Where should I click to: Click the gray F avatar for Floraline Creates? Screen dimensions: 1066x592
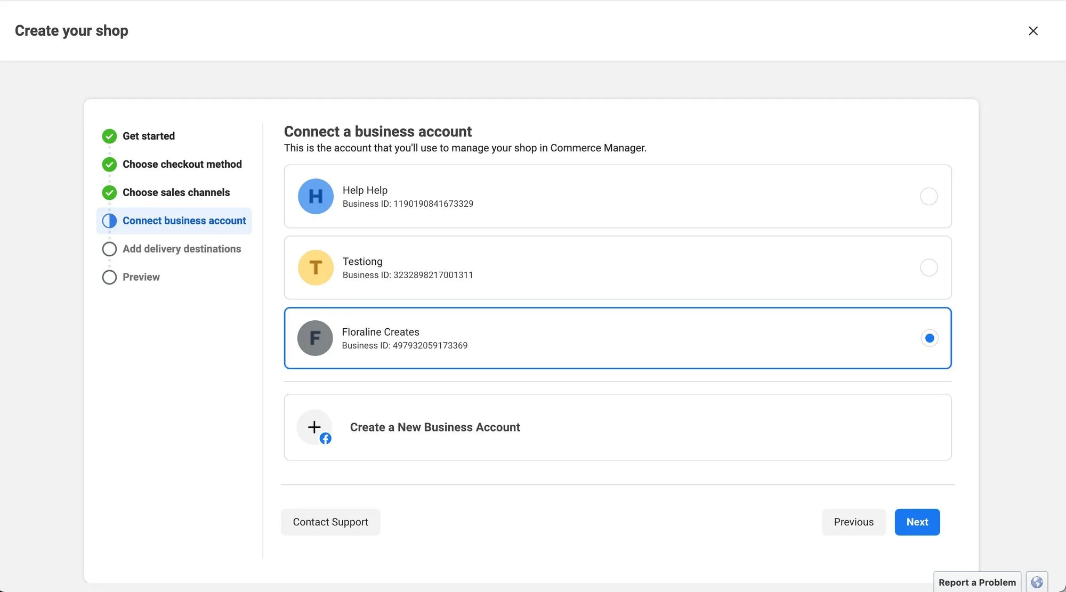click(315, 338)
